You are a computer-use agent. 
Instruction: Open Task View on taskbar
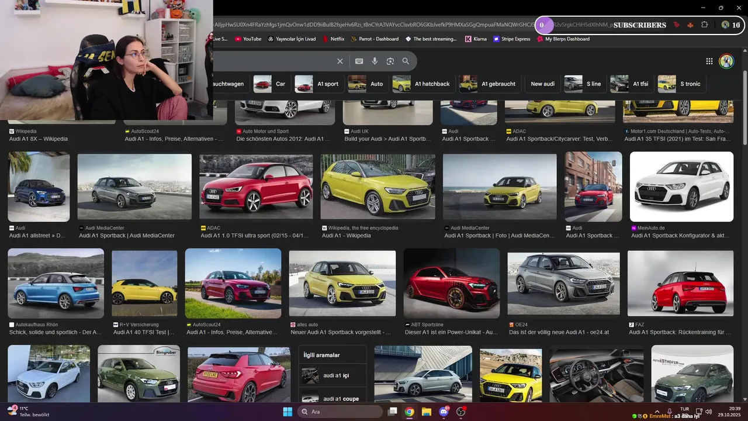tap(393, 412)
